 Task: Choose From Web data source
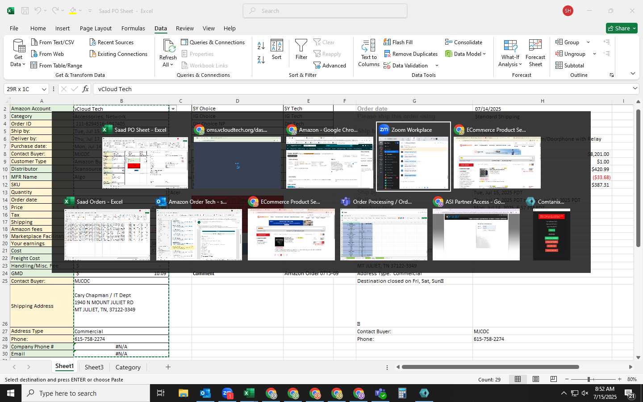click(x=47, y=54)
